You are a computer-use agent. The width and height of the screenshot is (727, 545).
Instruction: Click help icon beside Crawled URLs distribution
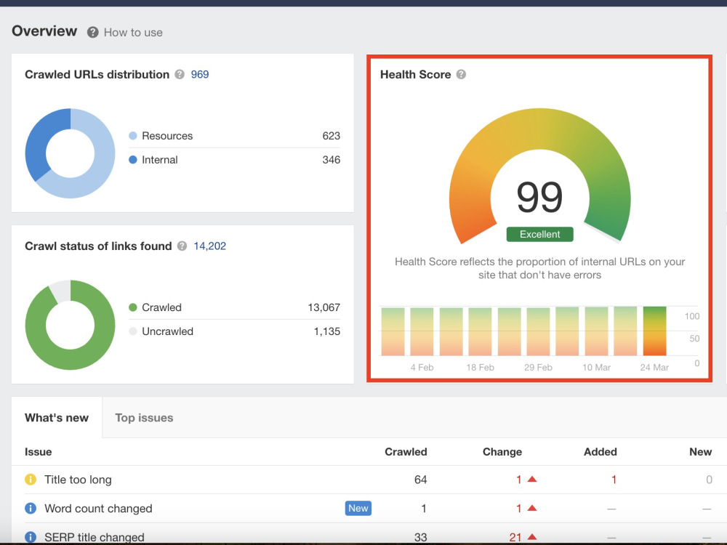tap(180, 74)
